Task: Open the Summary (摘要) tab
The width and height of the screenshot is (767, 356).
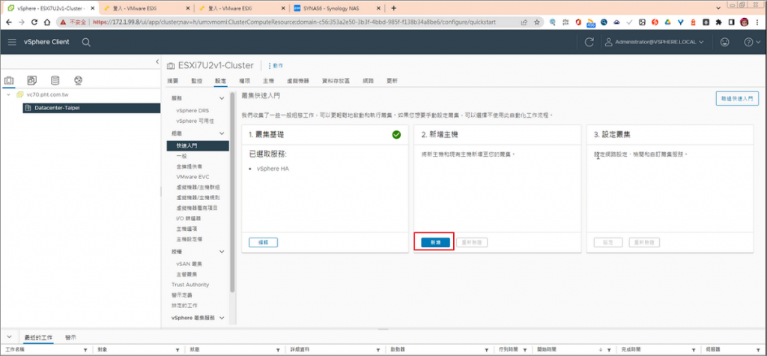Action: pos(173,81)
